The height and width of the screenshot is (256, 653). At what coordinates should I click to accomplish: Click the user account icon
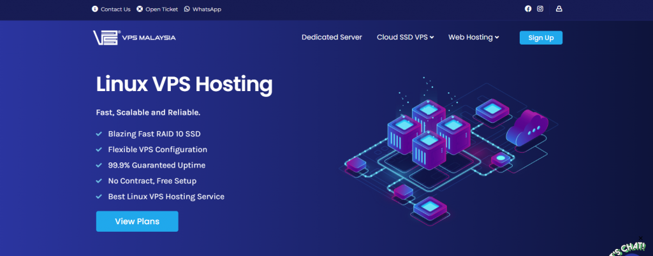coord(559,9)
